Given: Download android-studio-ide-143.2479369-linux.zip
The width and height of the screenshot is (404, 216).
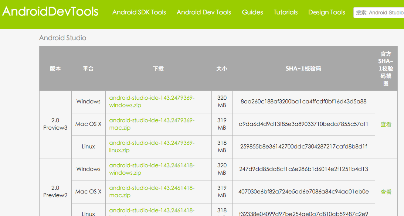Looking at the screenshot, I should [152, 147].
